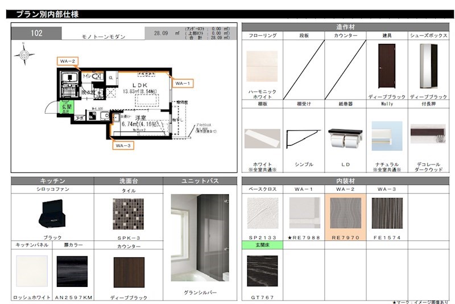Click the WA-2 callout label on floor plan
Image resolution: width=455 pixels, height=304 pixels.
tap(67, 60)
